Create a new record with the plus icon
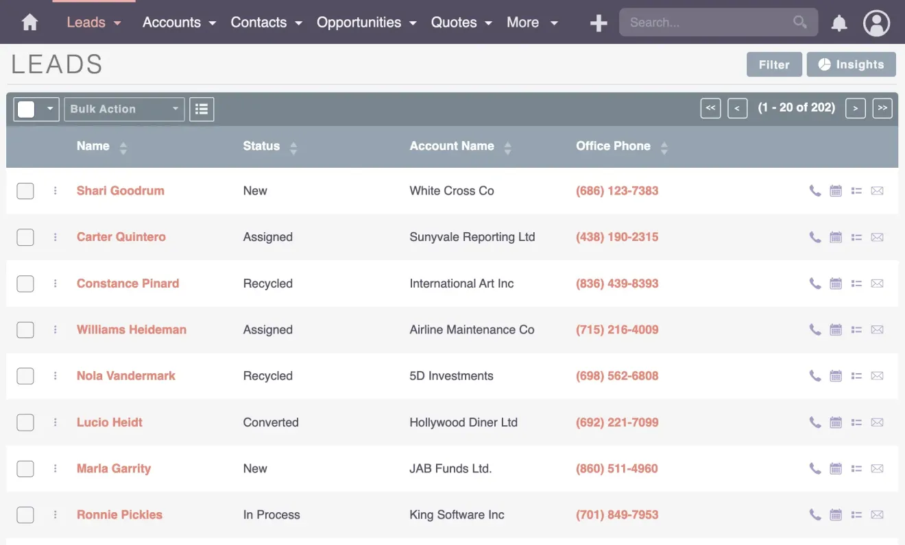The width and height of the screenshot is (905, 545). (598, 23)
